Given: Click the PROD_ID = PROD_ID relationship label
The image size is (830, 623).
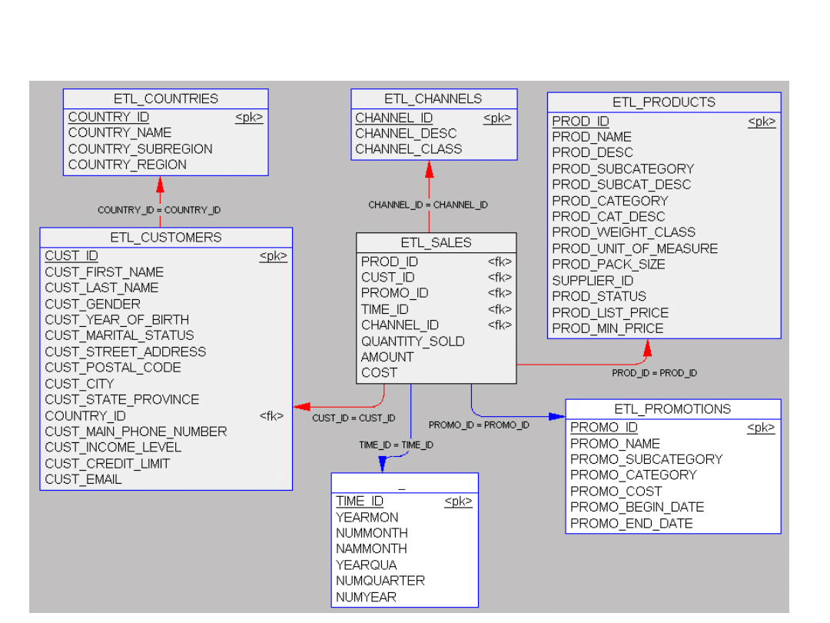Looking at the screenshot, I should (654, 373).
